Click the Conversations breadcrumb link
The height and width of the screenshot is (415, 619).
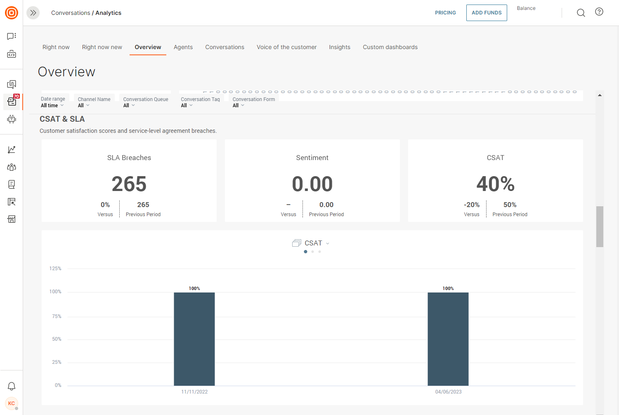[x=71, y=13]
